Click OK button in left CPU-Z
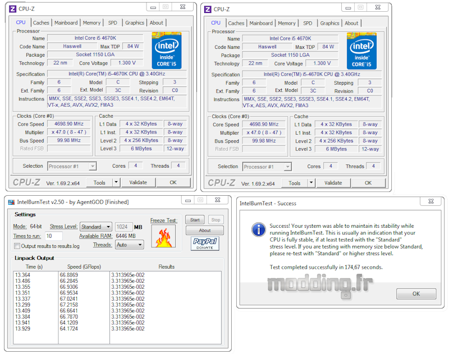This screenshot has width=449, height=354. point(173,182)
